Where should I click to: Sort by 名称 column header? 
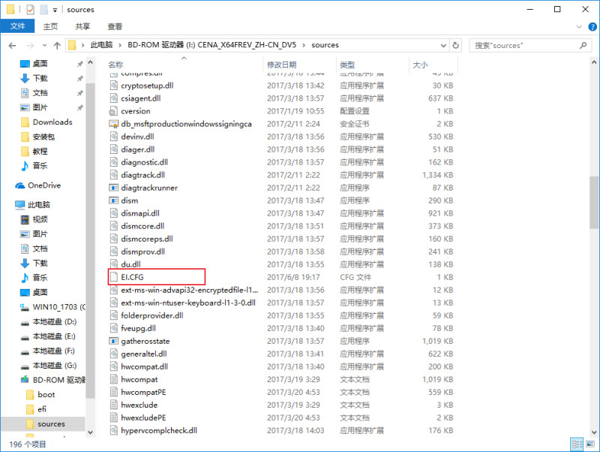(115, 65)
